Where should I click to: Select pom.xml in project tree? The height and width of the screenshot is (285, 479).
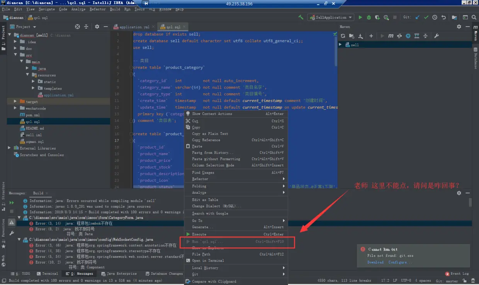tap(30, 115)
